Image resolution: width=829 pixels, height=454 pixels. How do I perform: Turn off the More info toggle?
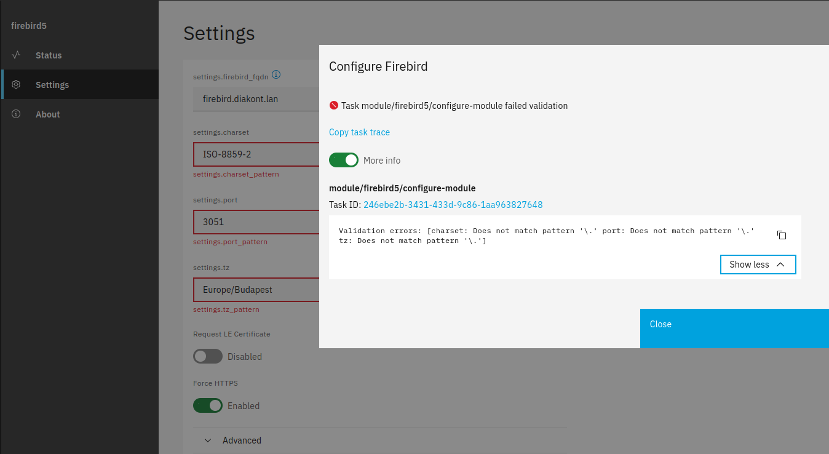344,160
